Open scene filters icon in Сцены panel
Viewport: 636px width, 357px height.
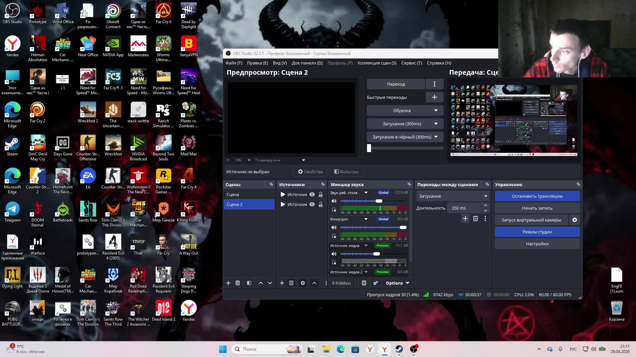[249, 283]
